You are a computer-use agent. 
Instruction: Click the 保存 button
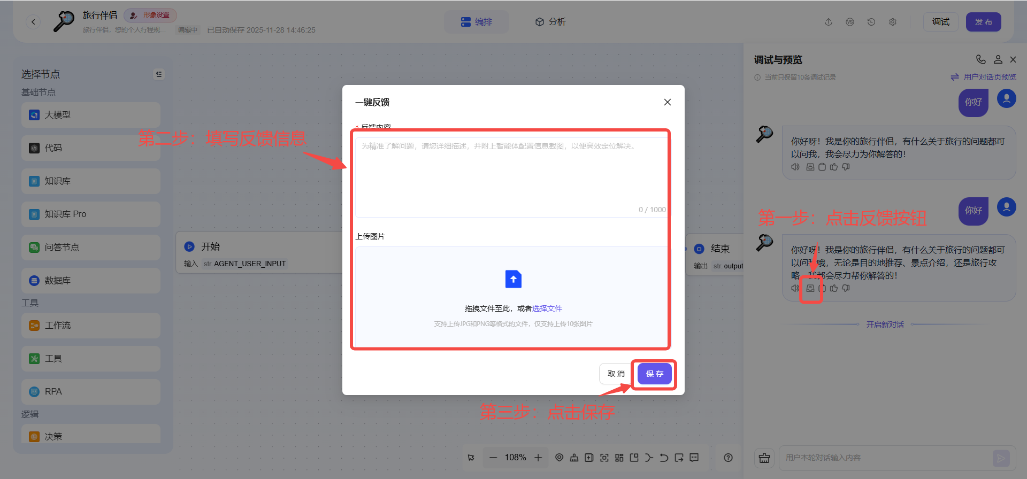click(654, 374)
